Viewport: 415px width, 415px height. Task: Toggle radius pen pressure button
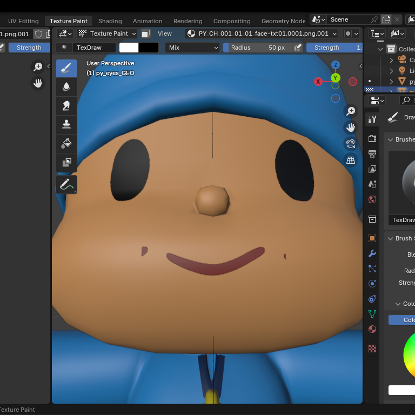click(x=298, y=48)
